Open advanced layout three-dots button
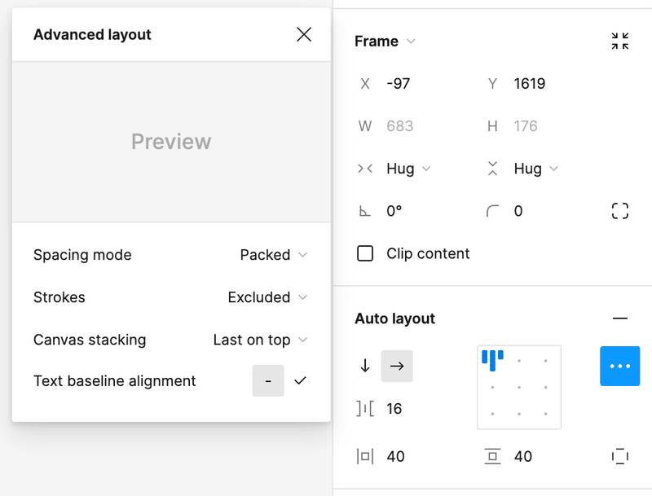The width and height of the screenshot is (652, 496). coord(619,366)
